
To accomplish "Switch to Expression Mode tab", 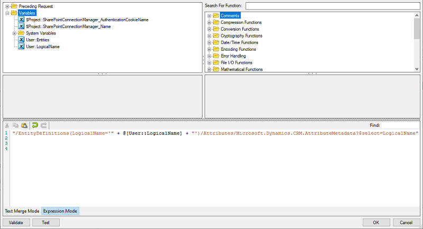I will click(60, 211).
